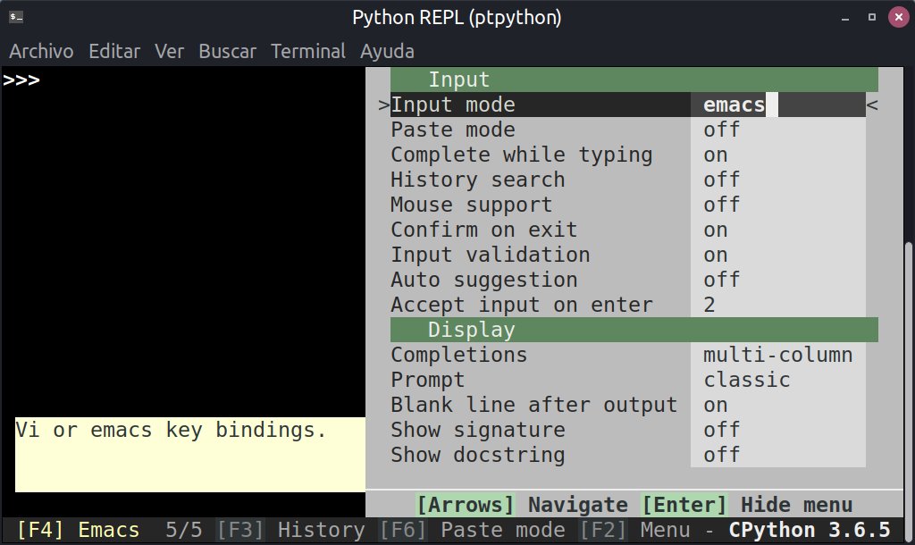The width and height of the screenshot is (915, 545).
Task: Open the Terminal menu
Action: (307, 51)
